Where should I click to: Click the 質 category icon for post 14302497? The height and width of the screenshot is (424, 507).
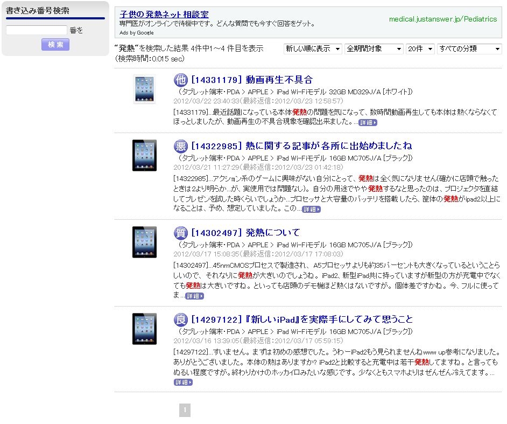click(x=180, y=233)
